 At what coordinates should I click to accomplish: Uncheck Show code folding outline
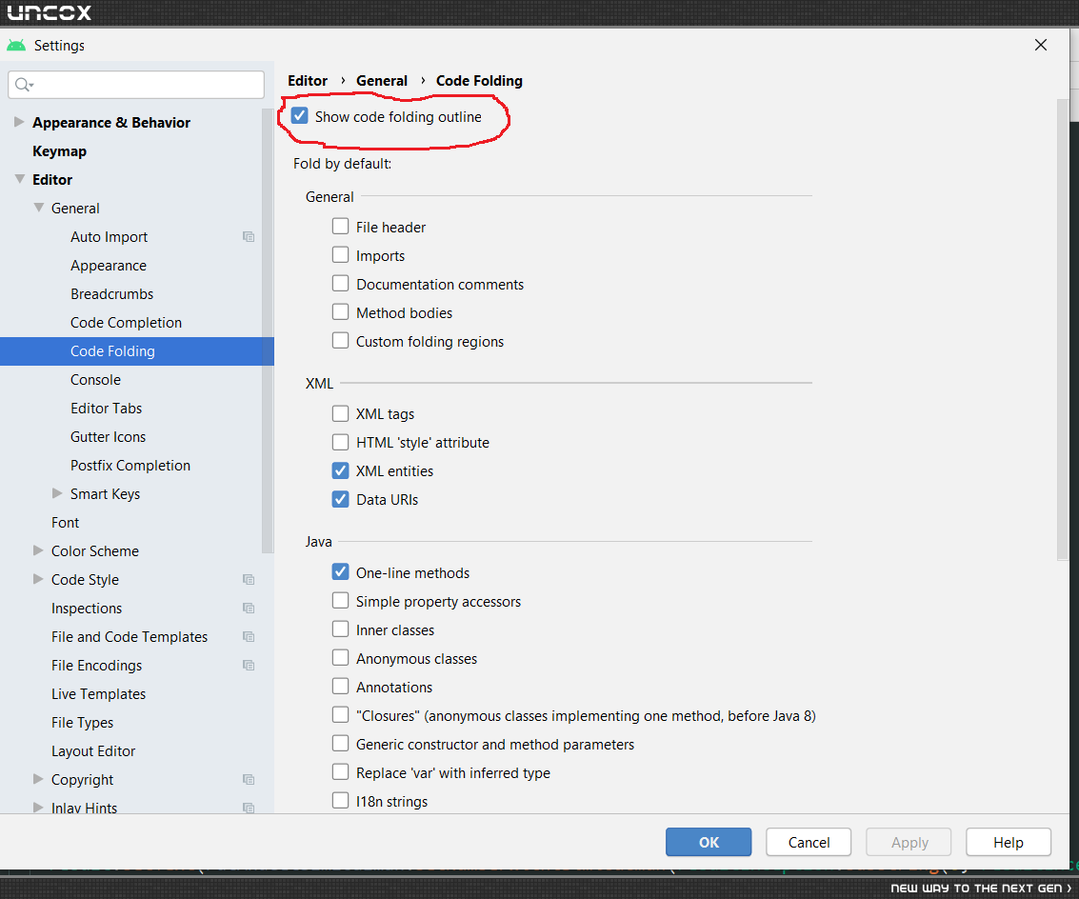(x=299, y=116)
